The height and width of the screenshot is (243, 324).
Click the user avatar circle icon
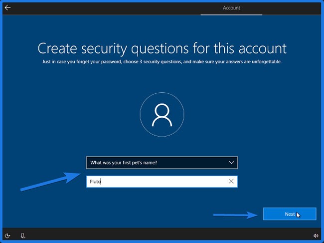pyautogui.click(x=162, y=116)
